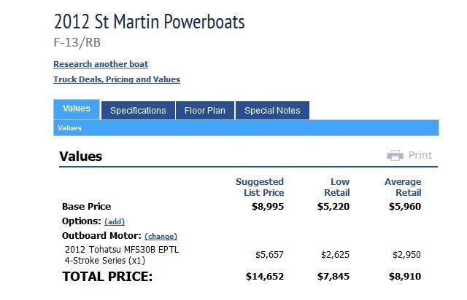Open Truck Deals, Pricing and Values link
467x300 pixels.
point(117,79)
